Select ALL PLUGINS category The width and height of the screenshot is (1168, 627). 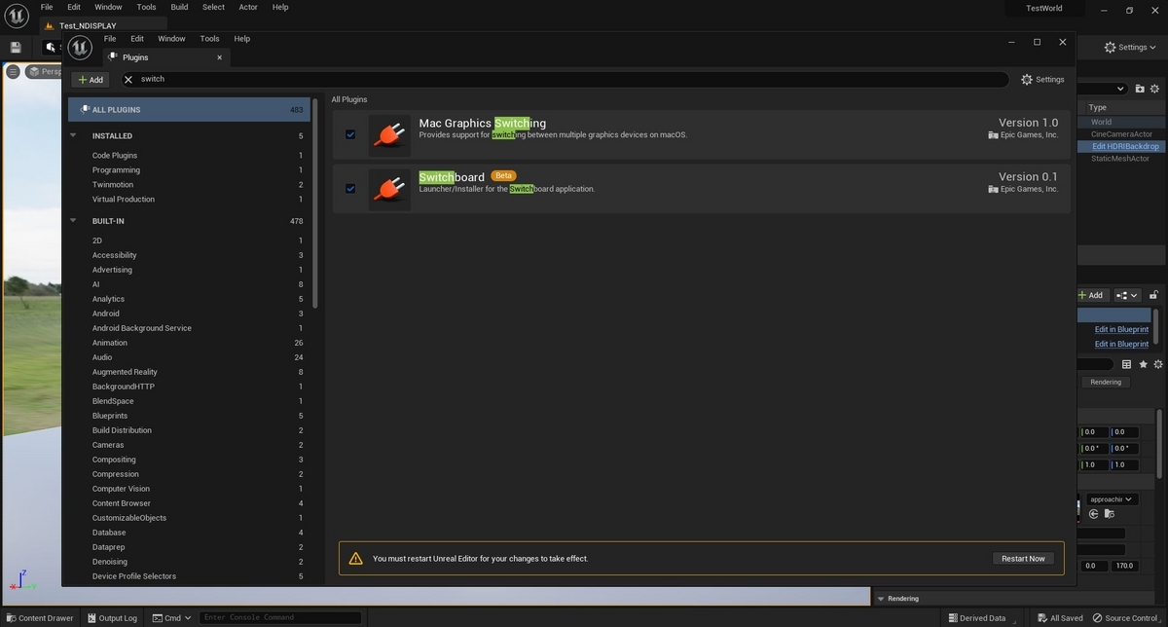coord(189,109)
